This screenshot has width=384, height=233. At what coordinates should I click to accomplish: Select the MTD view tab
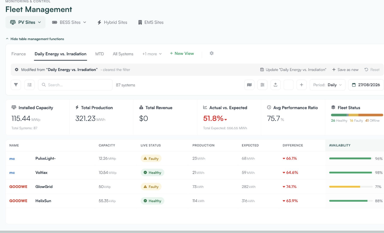[x=100, y=54]
